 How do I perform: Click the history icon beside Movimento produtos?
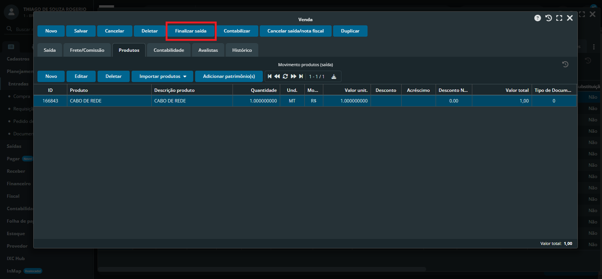(565, 64)
